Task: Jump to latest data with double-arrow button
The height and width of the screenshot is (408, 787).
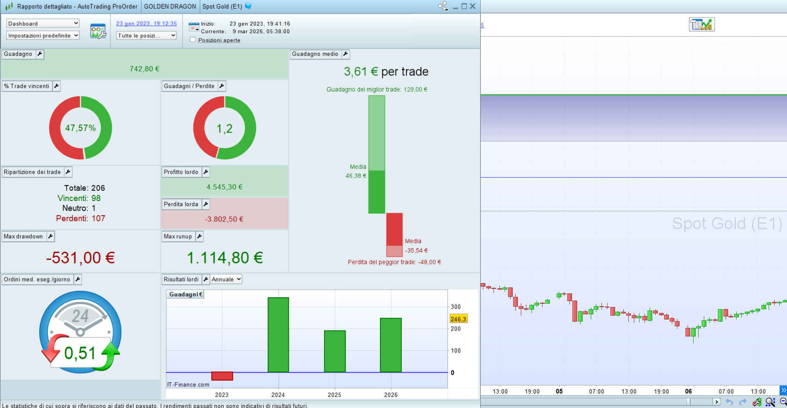Action: point(783,390)
